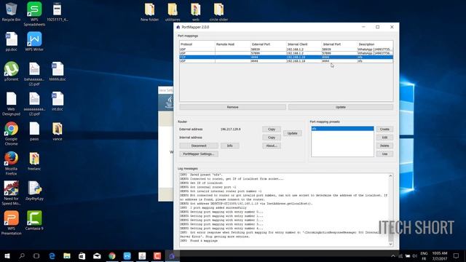The image size is (466, 262).
Task: Open taskbar search magnifier
Action: click(22, 255)
